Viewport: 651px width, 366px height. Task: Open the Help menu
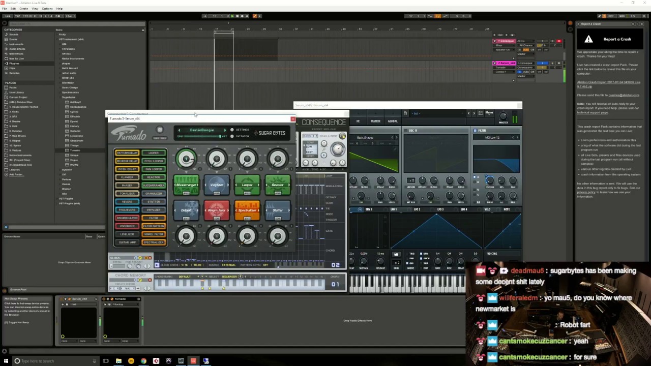[x=60, y=9]
